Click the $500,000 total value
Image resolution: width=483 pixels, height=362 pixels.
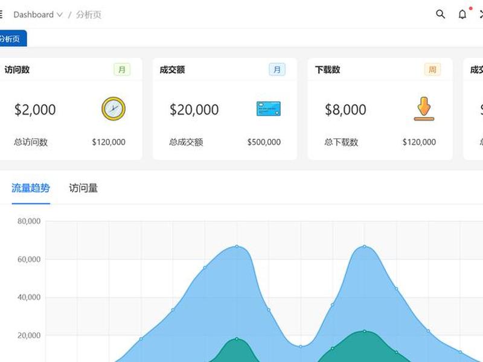pyautogui.click(x=264, y=142)
